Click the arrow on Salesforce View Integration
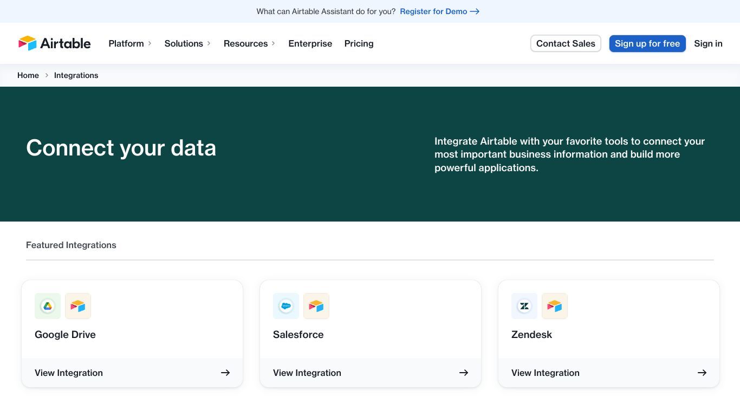This screenshot has width=740, height=416. click(464, 373)
